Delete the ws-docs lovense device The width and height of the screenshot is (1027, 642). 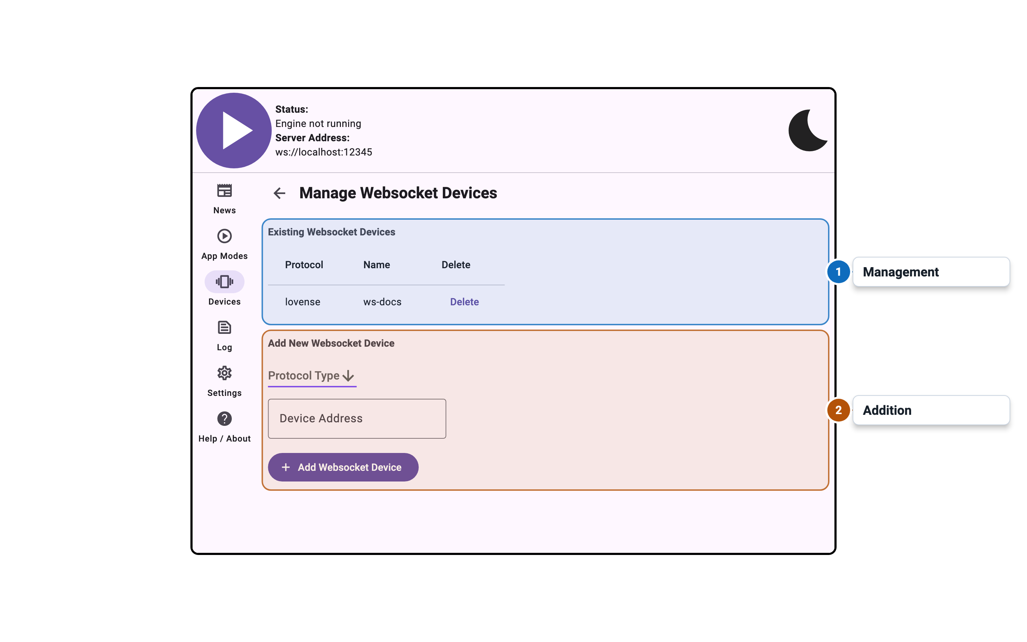464,302
